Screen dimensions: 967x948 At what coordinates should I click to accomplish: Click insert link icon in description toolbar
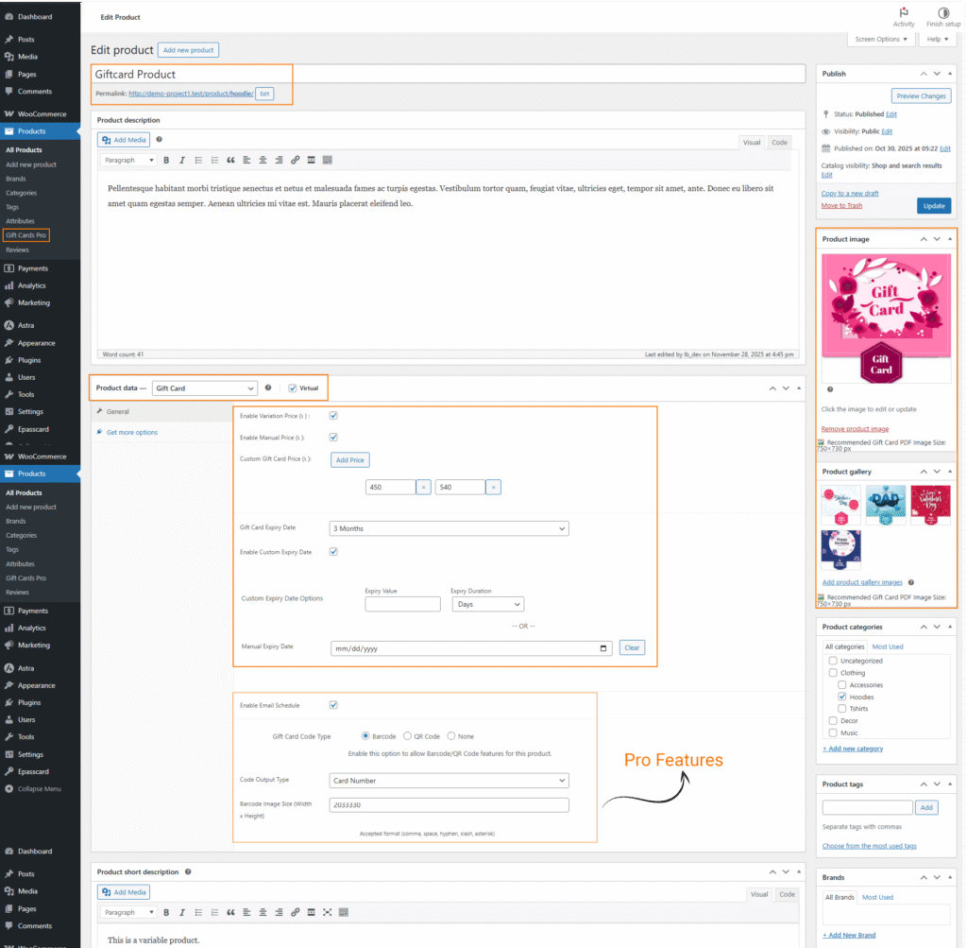coord(295,161)
